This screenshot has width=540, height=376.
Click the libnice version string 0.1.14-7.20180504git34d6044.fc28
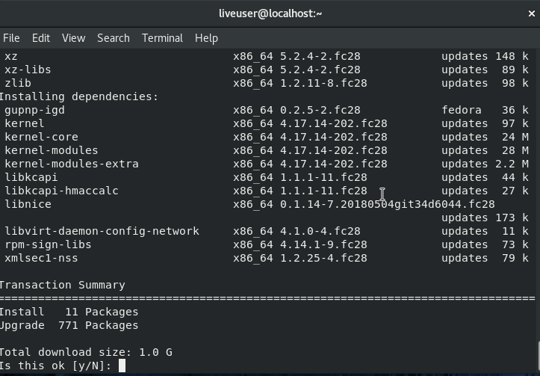(388, 204)
